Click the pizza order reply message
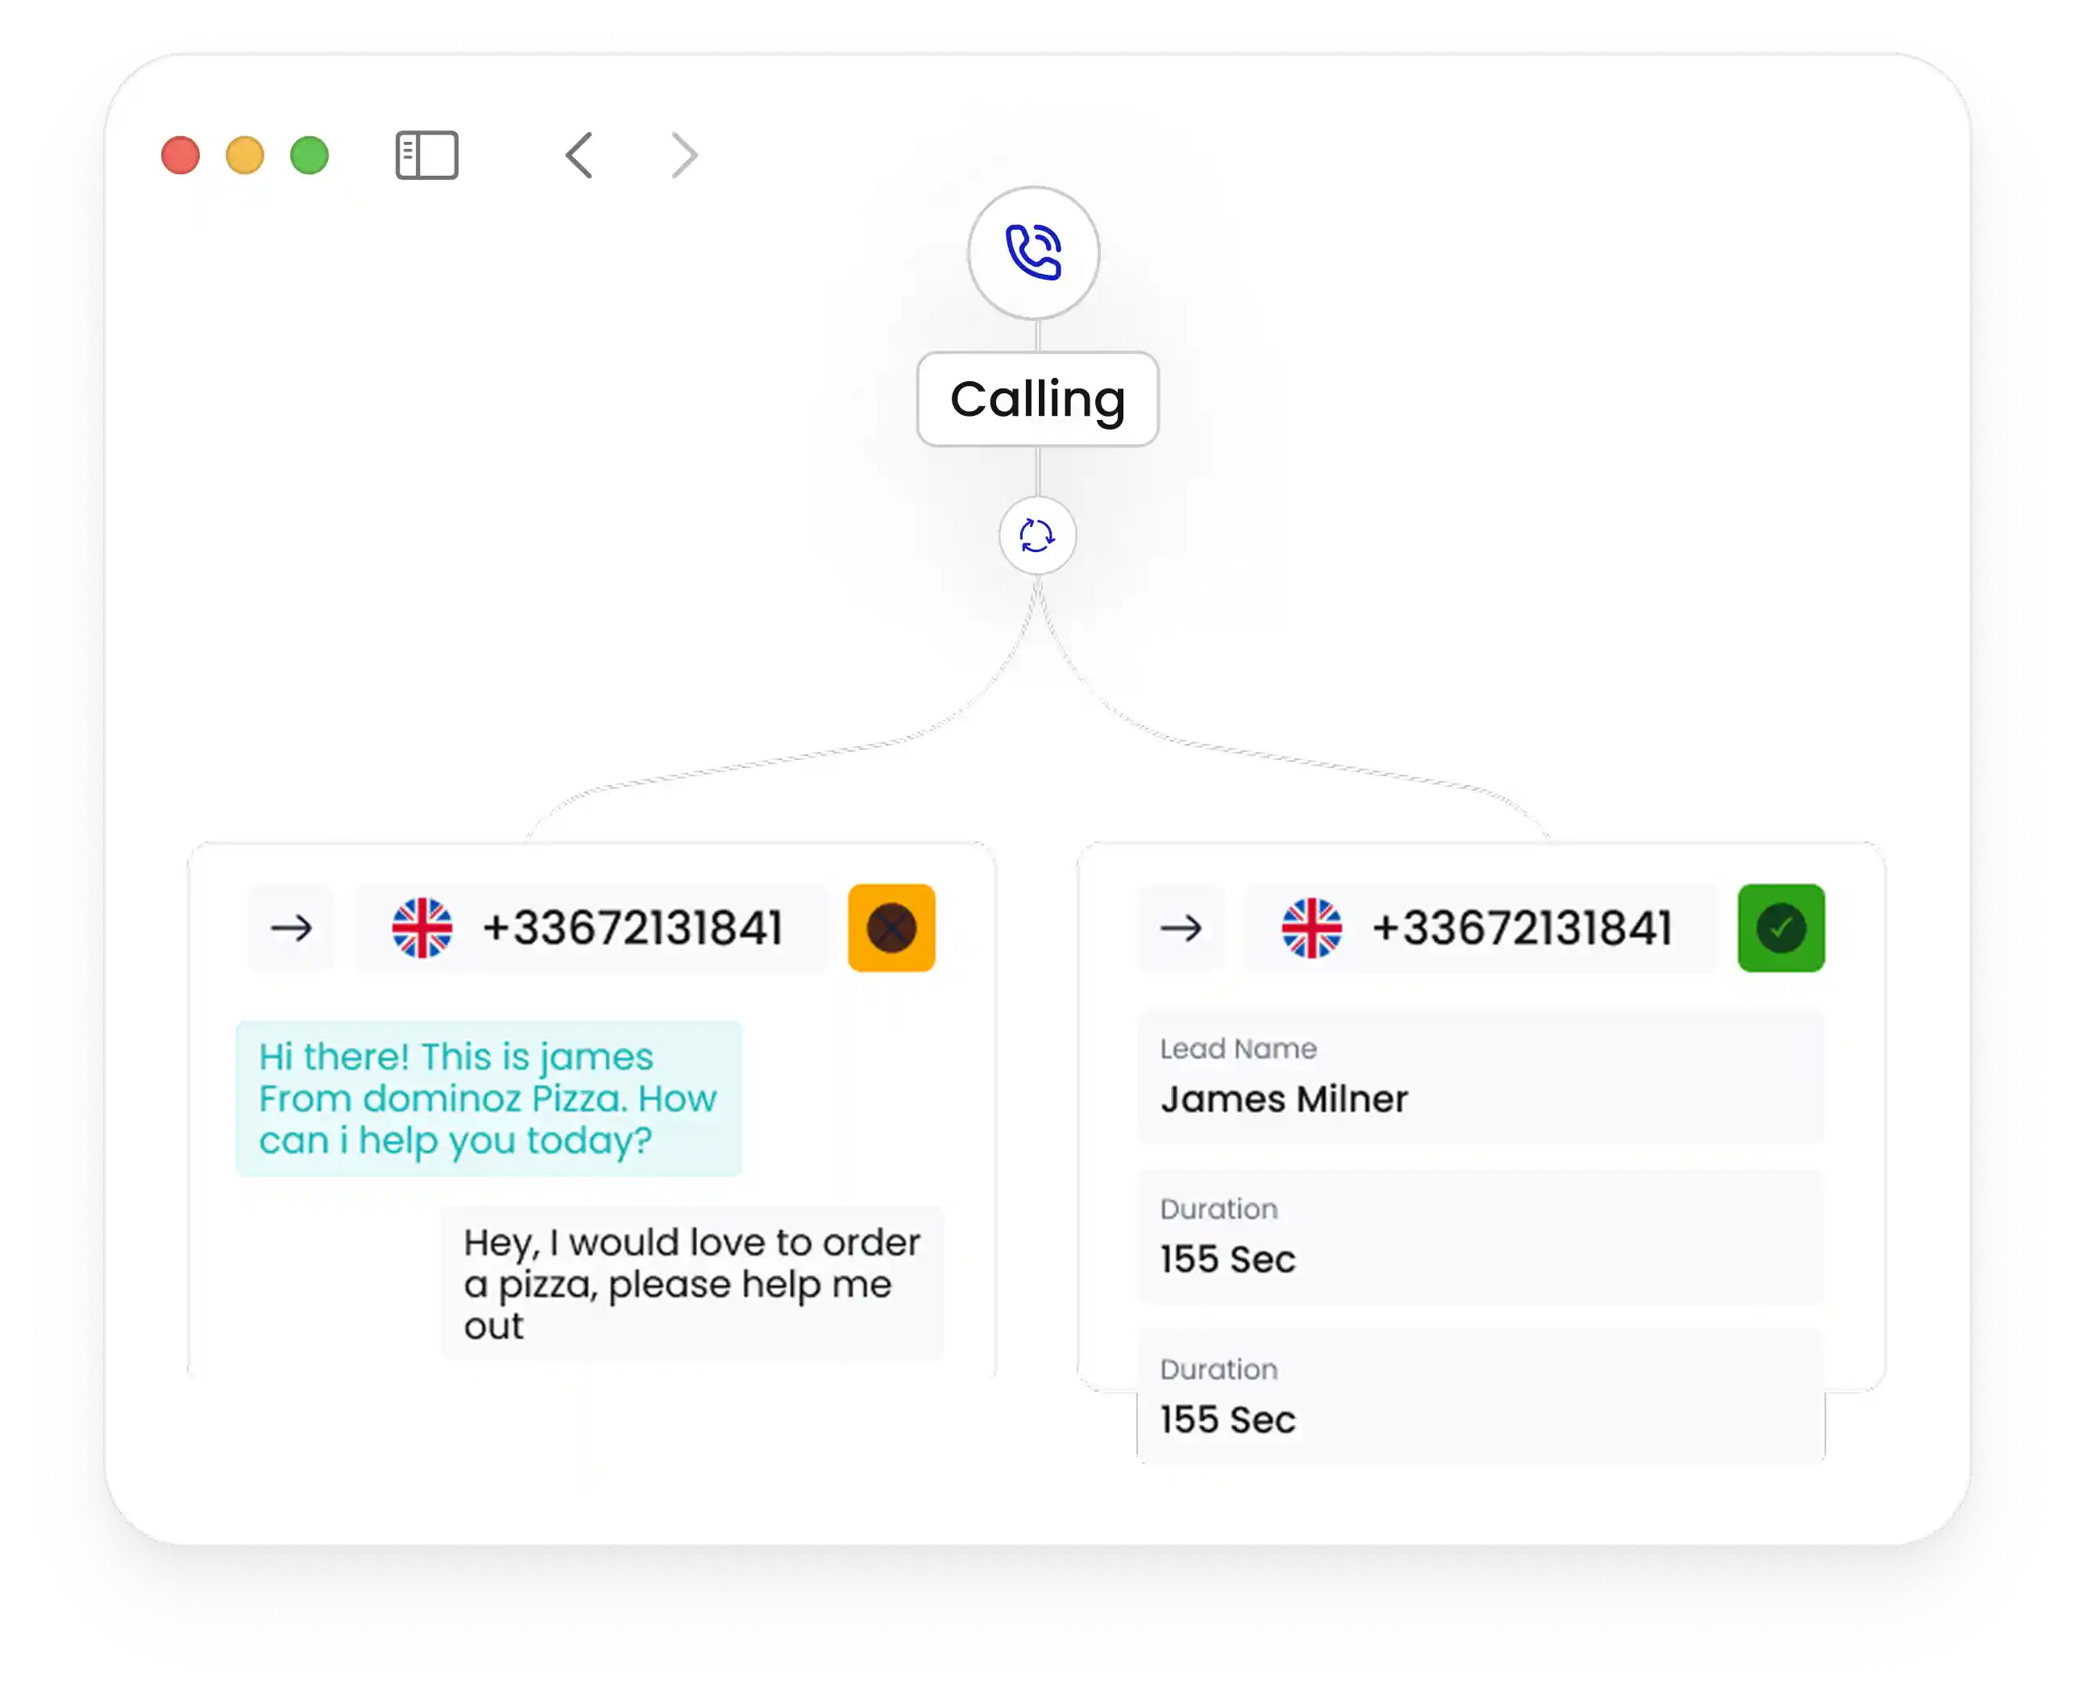Screen dimensions: 2076x1703 [x=692, y=1283]
